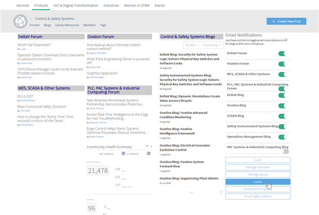Open Email digest options
The height and width of the screenshot is (215, 319).
pyautogui.click(x=258, y=196)
